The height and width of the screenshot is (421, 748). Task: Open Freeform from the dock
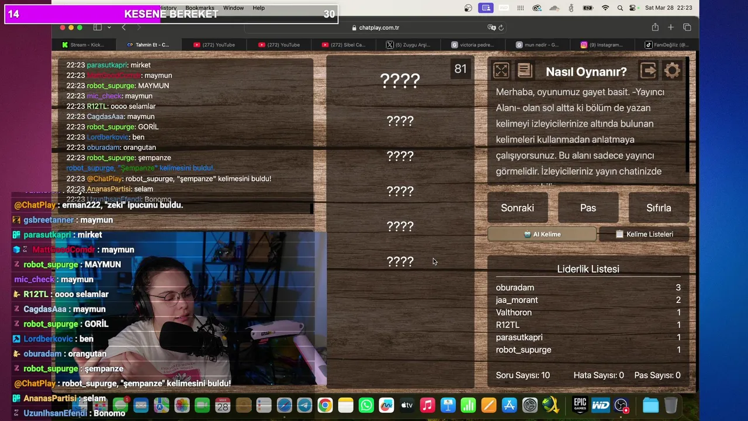coord(386,405)
